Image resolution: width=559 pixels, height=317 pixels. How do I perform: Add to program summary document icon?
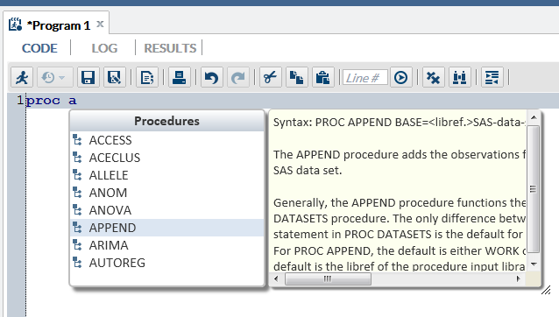(147, 77)
